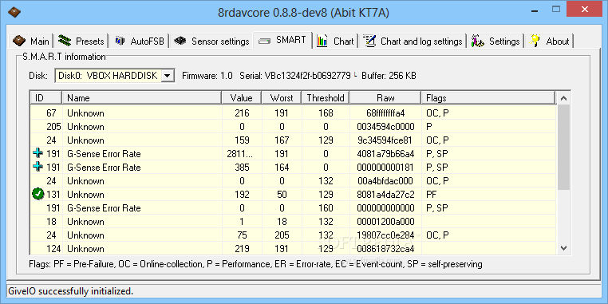Sort by the Raw column header
The height and width of the screenshot is (304, 608).
tap(385, 97)
